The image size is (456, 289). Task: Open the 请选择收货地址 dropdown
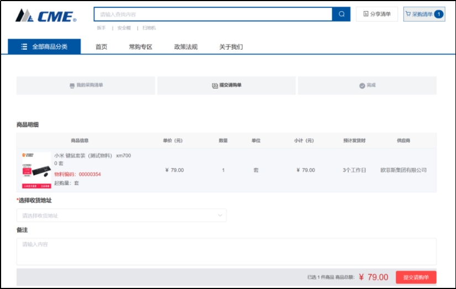pyautogui.click(x=121, y=216)
